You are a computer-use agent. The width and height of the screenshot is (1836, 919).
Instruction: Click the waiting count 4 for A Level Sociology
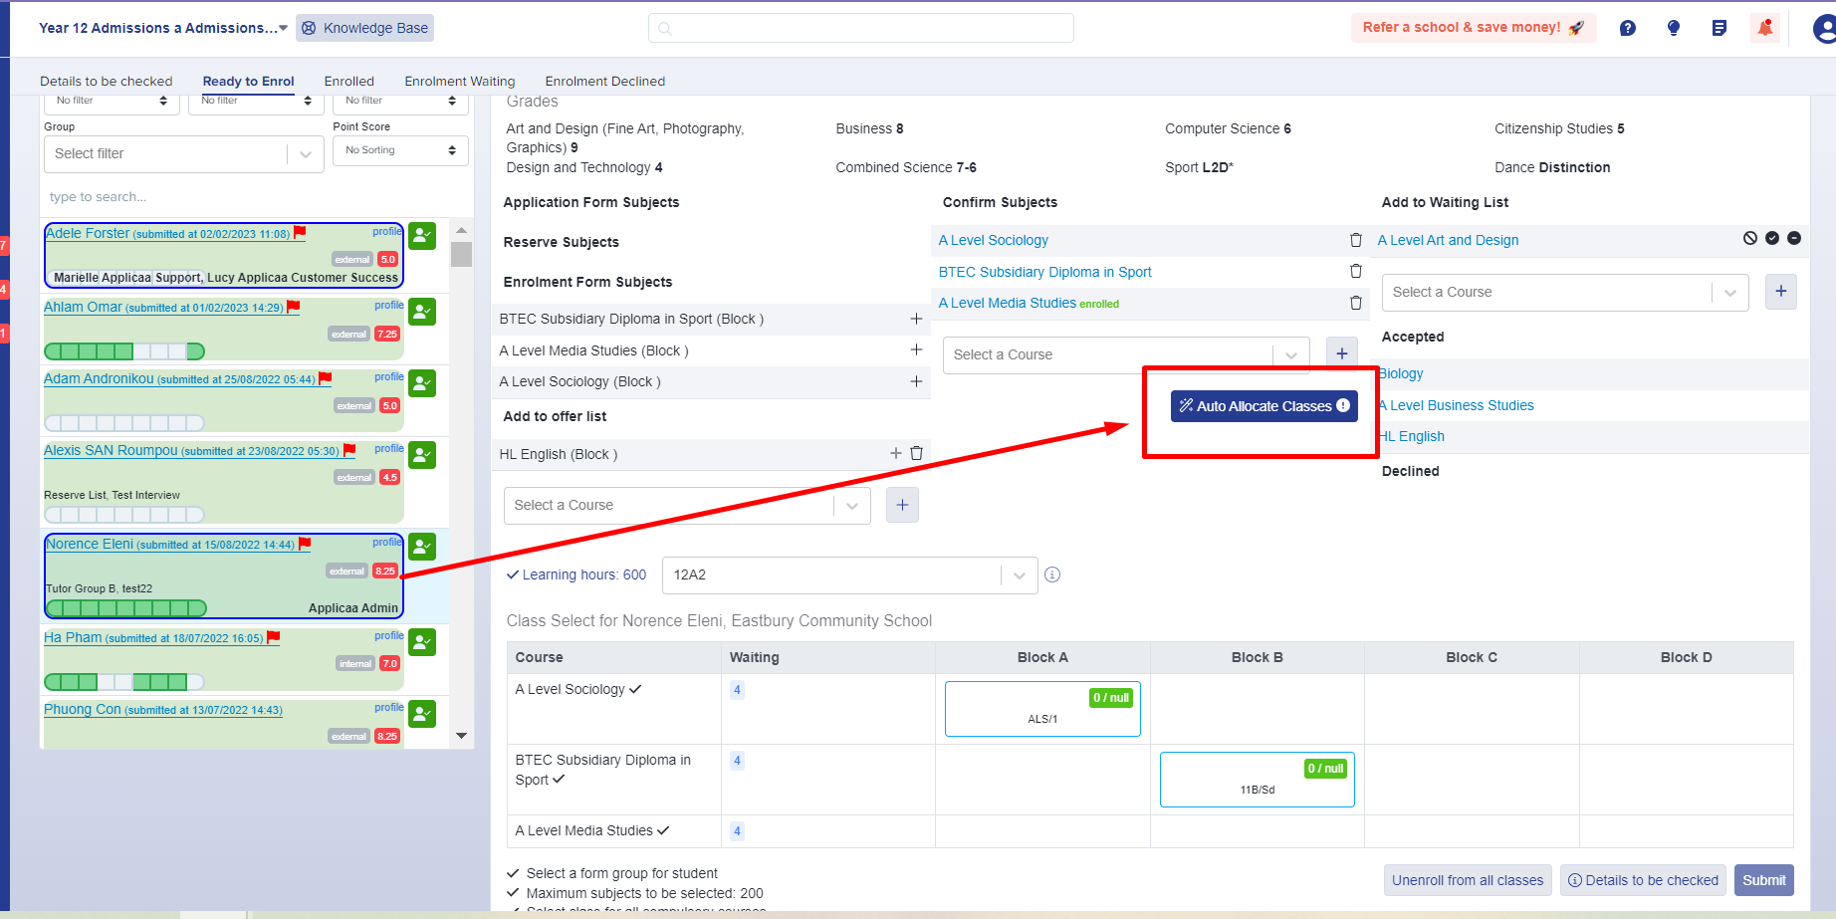pos(737,690)
